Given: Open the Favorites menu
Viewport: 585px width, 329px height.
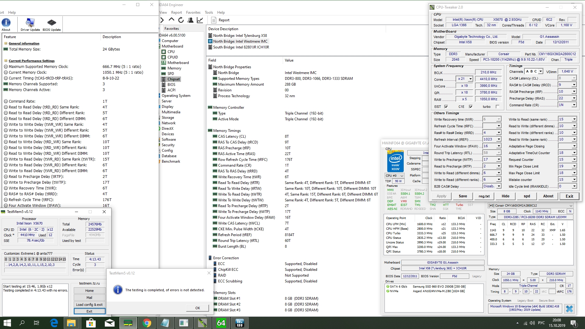Looking at the screenshot, I should (193, 12).
